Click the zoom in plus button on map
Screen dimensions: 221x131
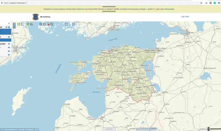coord(14,24)
